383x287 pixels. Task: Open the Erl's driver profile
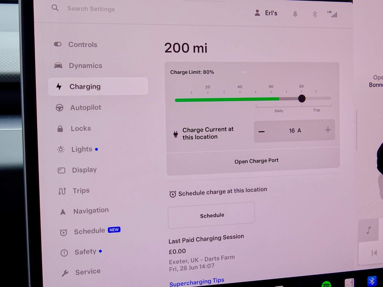coord(266,13)
